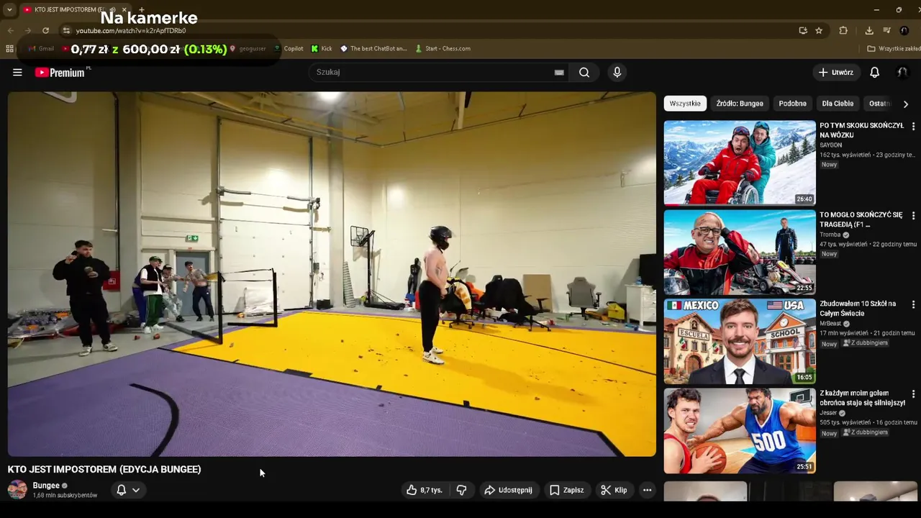This screenshot has width=921, height=518.
Task: Expand subscription options chevron beside bell
Action: coord(136,490)
